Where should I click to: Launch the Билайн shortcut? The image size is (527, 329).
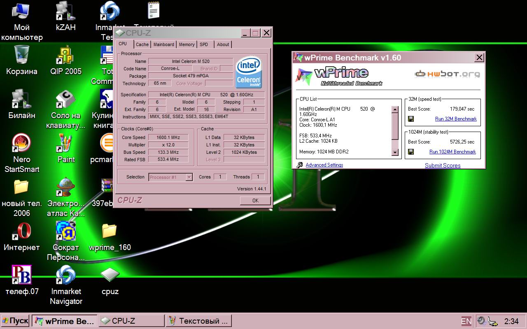(x=22, y=99)
